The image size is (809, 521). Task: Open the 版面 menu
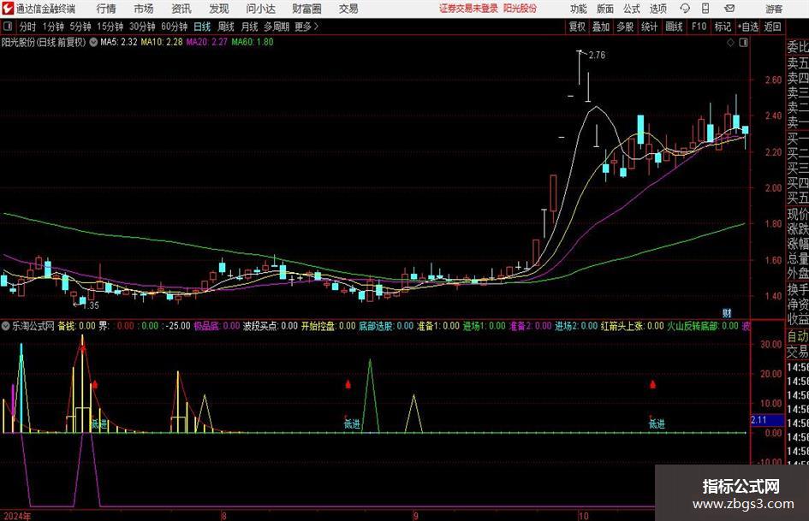point(604,9)
